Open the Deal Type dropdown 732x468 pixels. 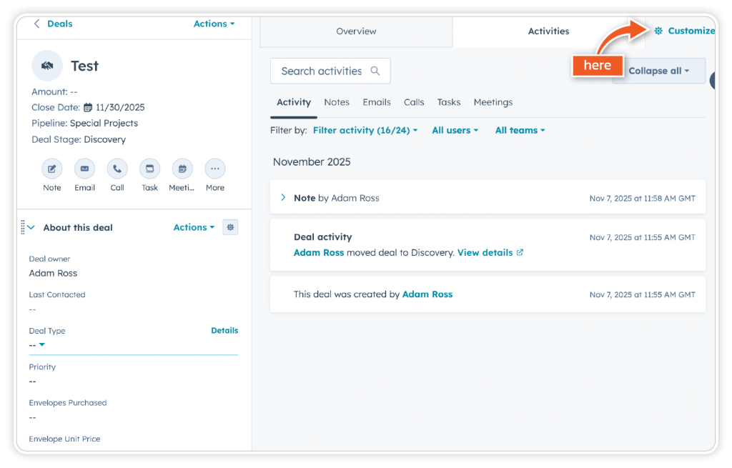point(37,345)
